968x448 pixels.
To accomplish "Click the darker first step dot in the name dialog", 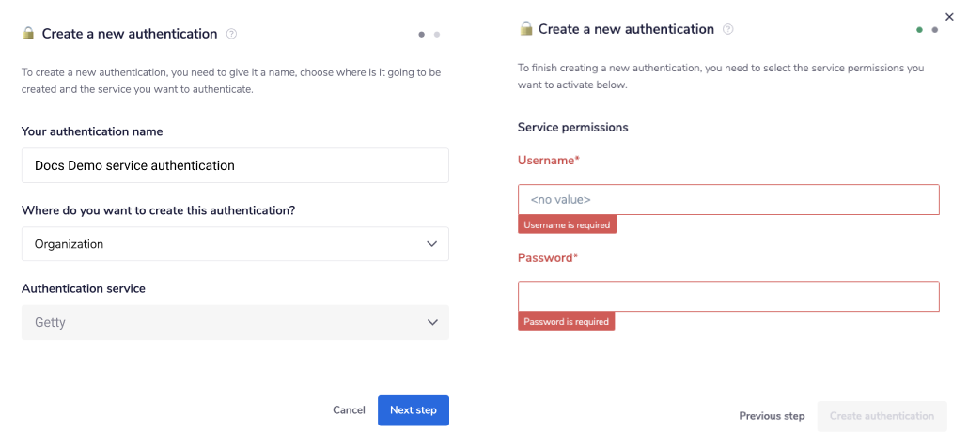I will pos(422,35).
